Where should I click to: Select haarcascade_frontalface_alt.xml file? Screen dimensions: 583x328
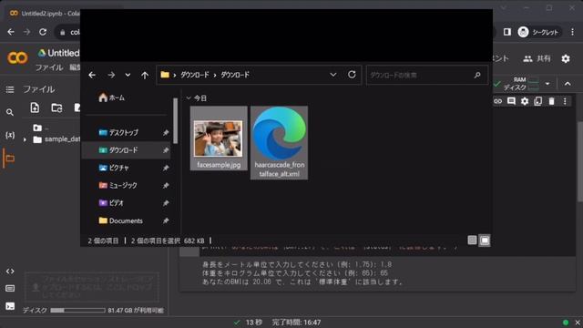tap(280, 143)
